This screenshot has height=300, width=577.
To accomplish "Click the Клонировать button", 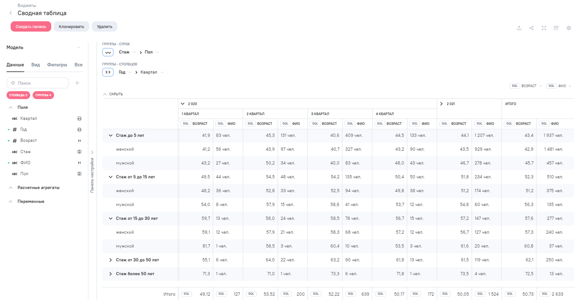I will 71,26.
